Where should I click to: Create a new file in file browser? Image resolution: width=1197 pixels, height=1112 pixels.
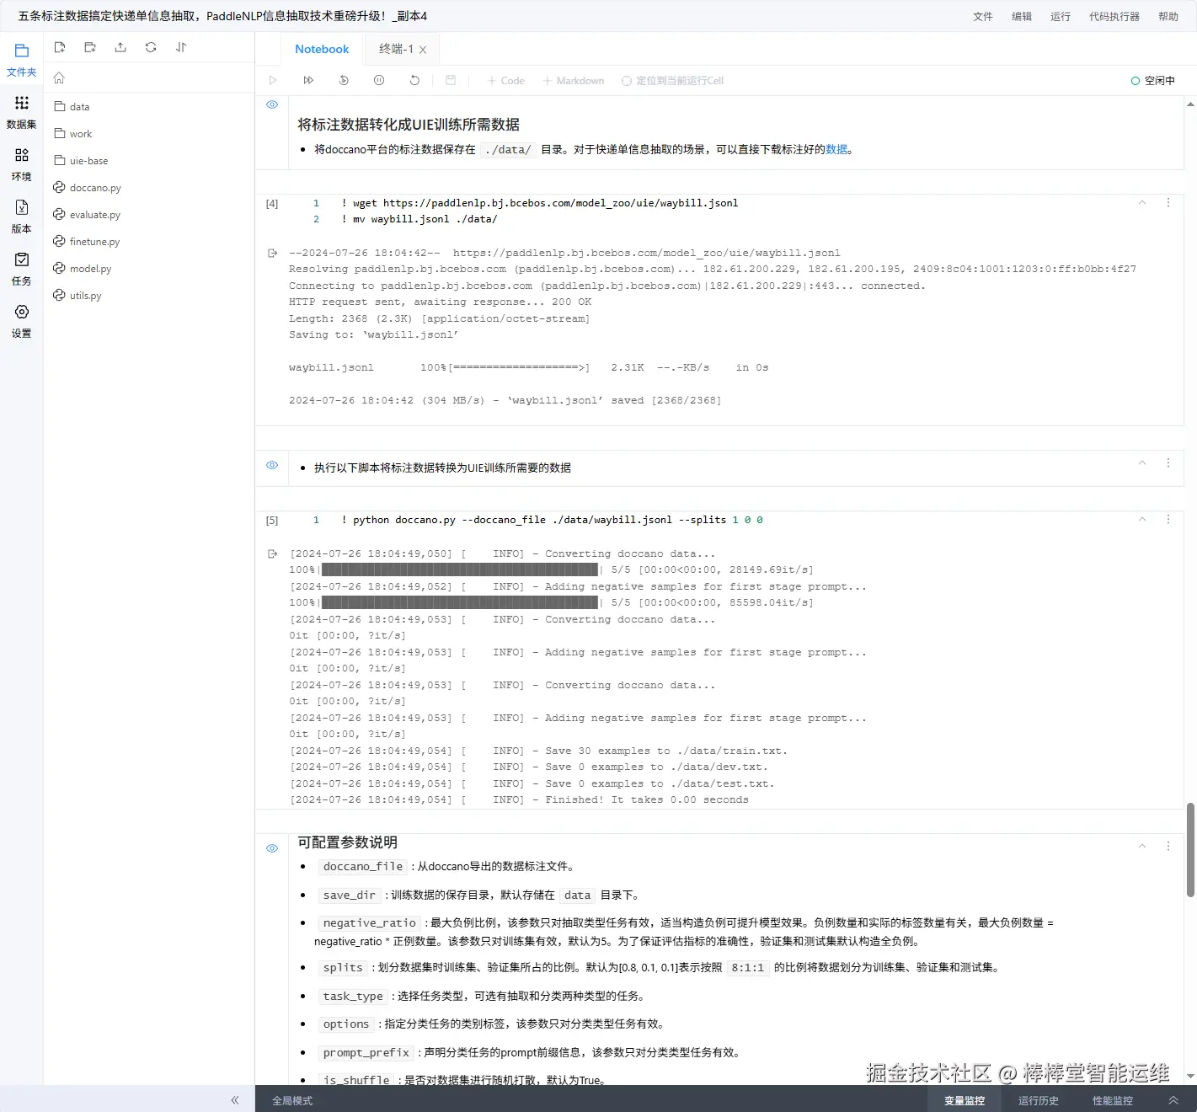60,47
